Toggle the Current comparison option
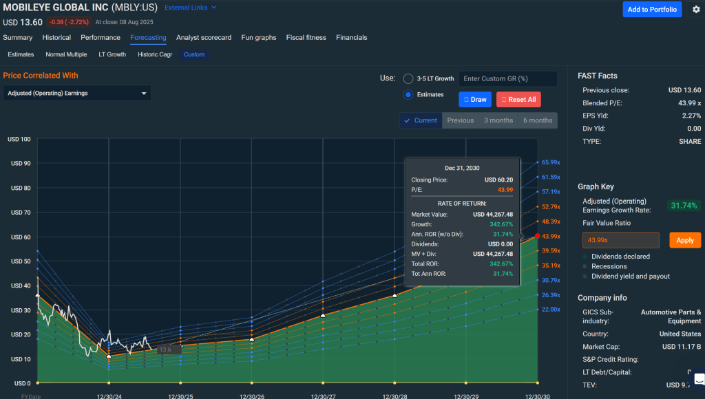This screenshot has height=399, width=705. click(x=421, y=120)
